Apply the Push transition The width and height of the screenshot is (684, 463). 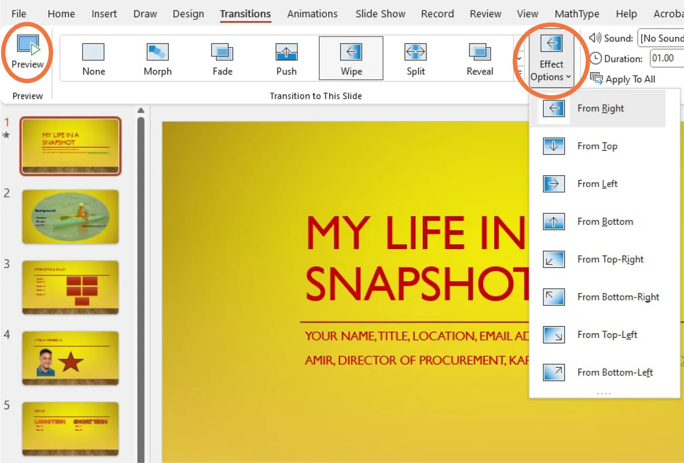click(286, 58)
